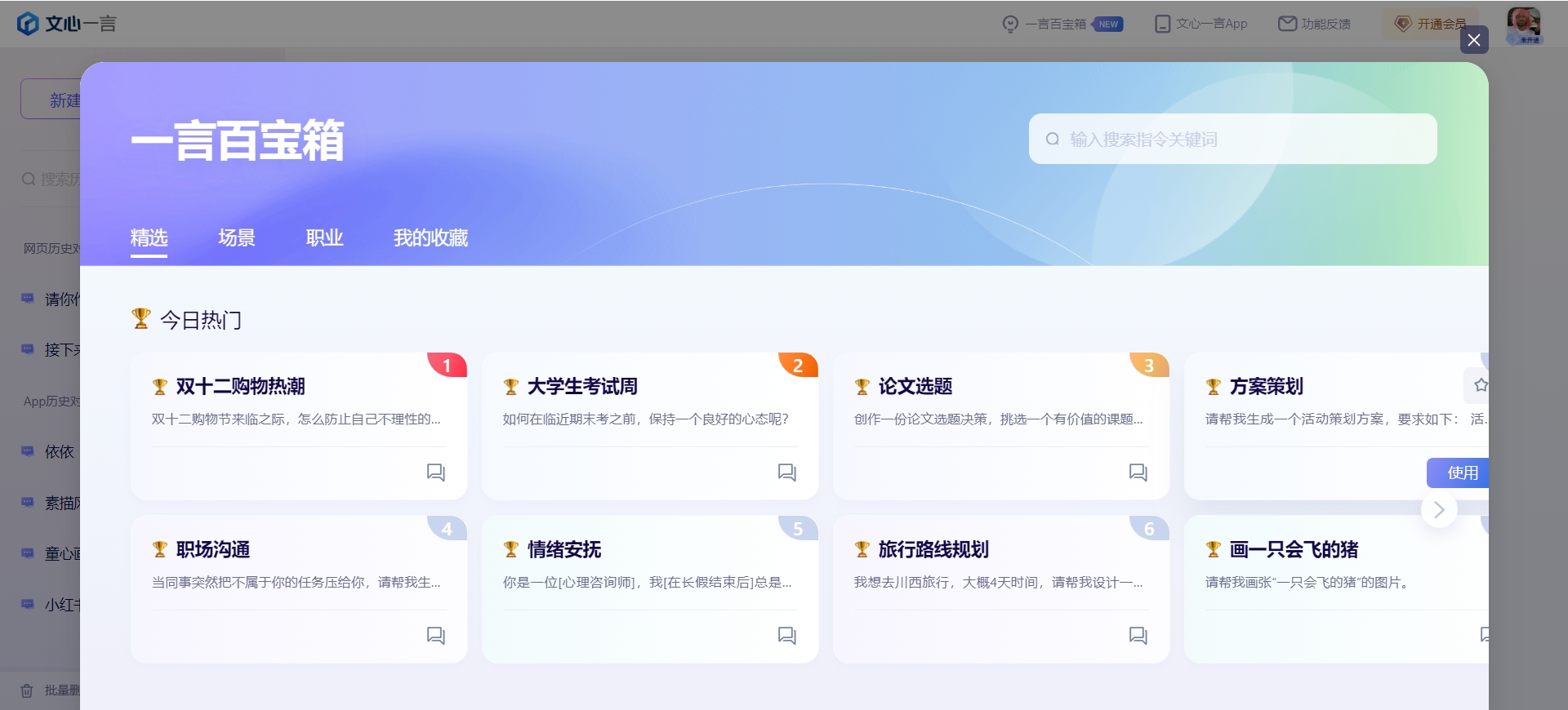The width and height of the screenshot is (1568, 710).
Task: Select the 画一只会飞的猪 card title
Action: (x=1294, y=549)
